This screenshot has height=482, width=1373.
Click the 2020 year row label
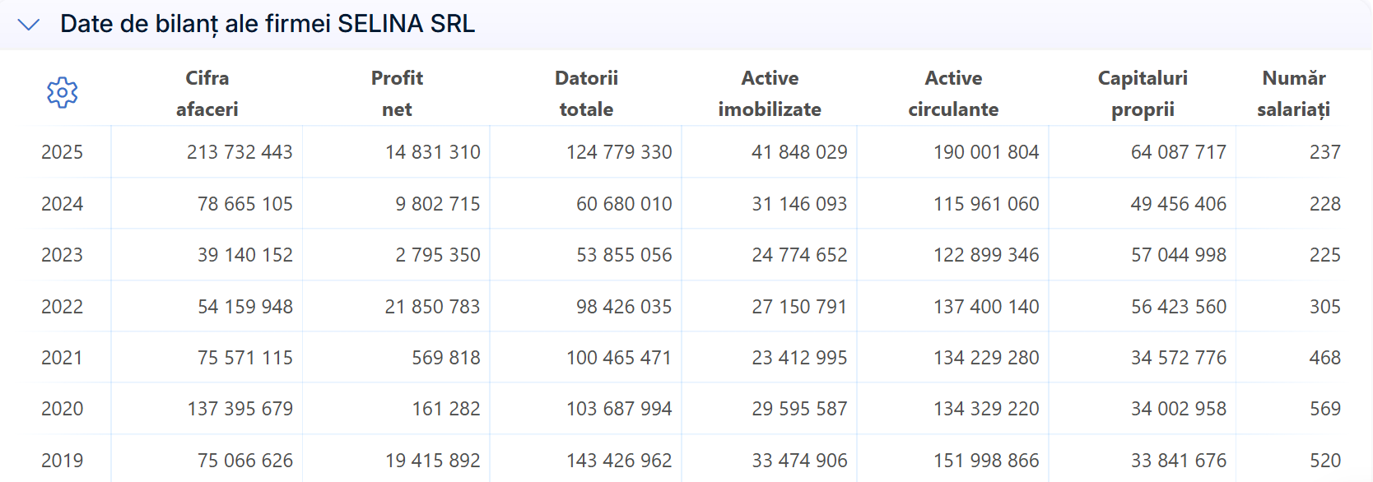click(x=63, y=409)
